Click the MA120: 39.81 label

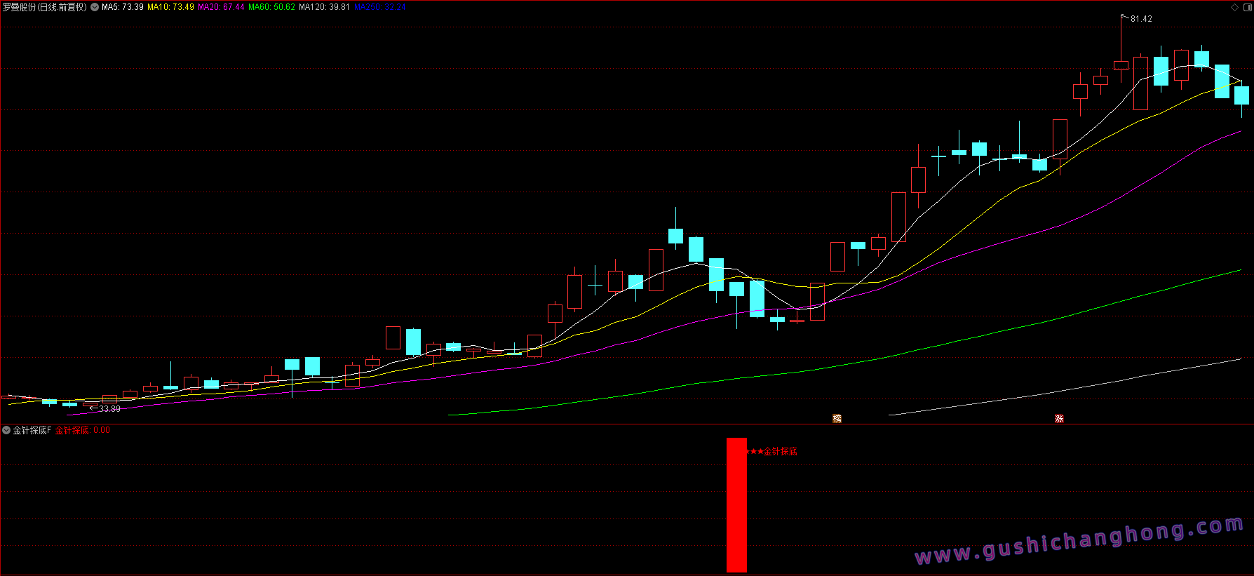[324, 7]
